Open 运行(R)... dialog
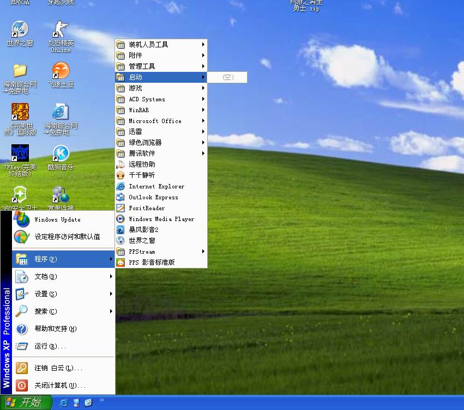 (63, 346)
